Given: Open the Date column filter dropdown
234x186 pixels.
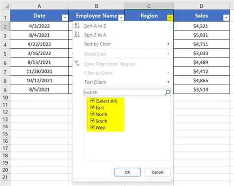Looking at the screenshot, I should tap(65, 18).
